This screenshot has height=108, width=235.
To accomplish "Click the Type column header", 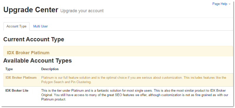I will [x=9, y=69].
